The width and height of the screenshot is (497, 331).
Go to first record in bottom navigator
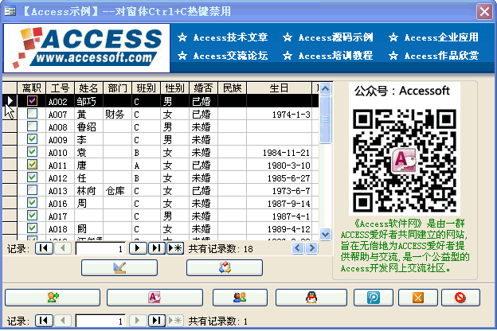point(44,321)
